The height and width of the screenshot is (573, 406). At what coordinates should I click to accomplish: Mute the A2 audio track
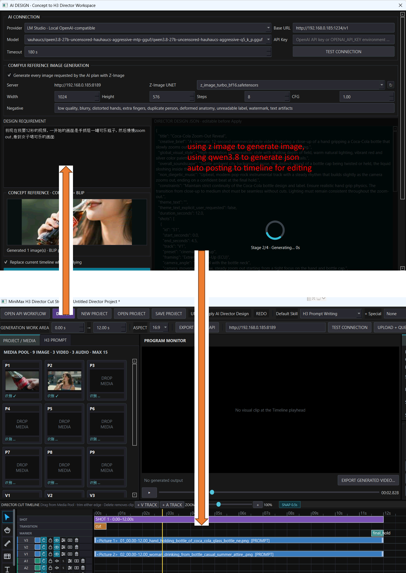point(57,567)
